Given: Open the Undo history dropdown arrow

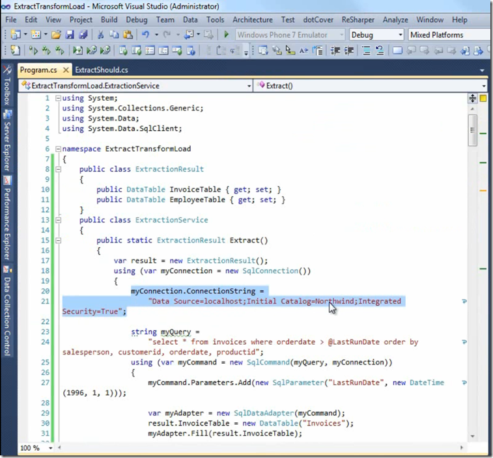Looking at the screenshot, I should [156, 34].
